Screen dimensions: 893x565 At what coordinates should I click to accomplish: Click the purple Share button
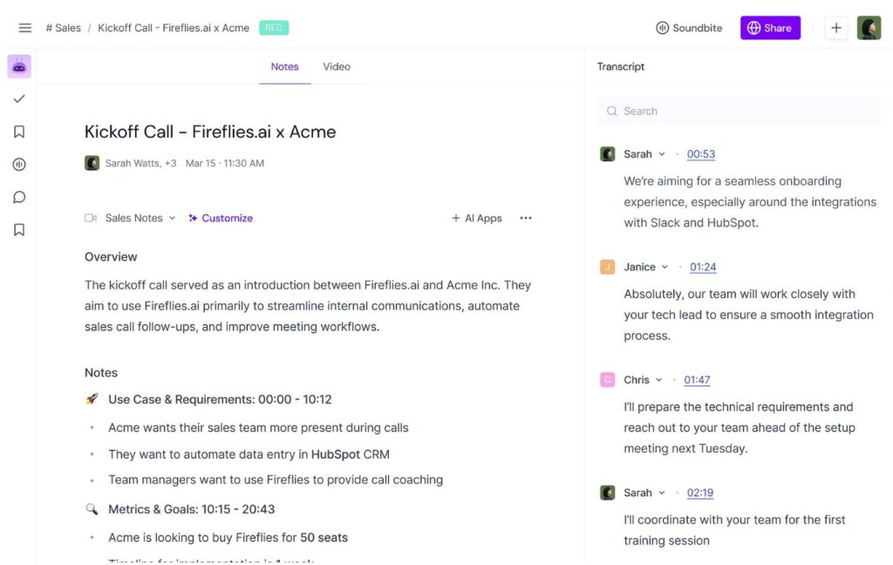pos(770,28)
